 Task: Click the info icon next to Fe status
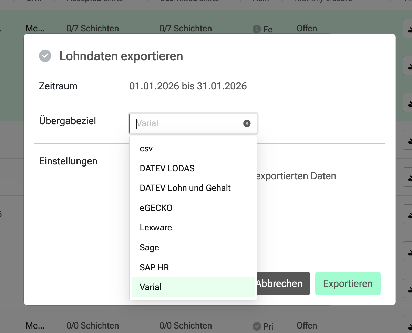click(x=256, y=29)
